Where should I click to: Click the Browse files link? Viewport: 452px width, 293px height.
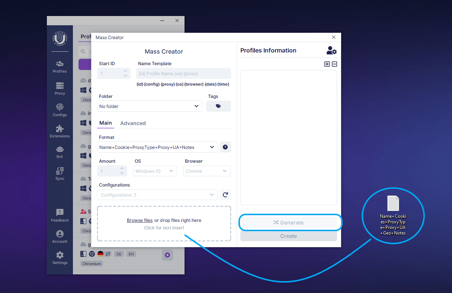[x=140, y=220]
